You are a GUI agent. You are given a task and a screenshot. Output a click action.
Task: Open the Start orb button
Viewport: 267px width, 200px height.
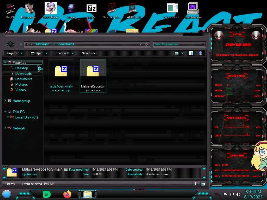tap(7, 194)
